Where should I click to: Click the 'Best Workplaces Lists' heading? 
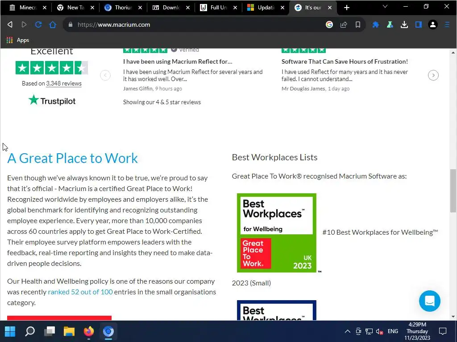pos(274,157)
